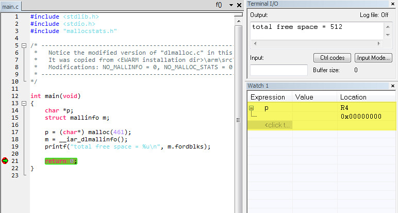Screen dimensions: 398x213
Task: Collapse the p expression in Watch 1
Action: 251,108
